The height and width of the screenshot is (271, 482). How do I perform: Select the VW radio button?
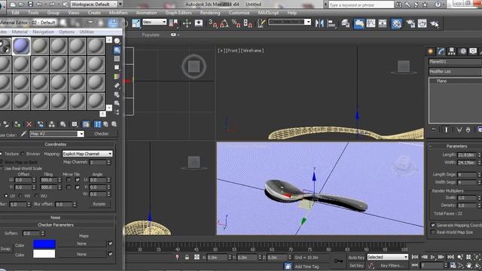pyautogui.click(x=20, y=196)
